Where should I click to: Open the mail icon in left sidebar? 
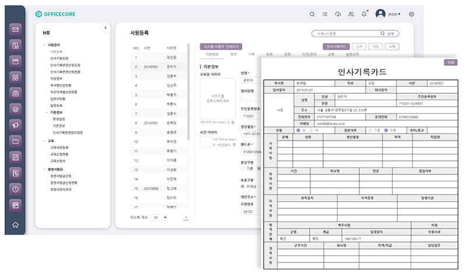point(16,29)
